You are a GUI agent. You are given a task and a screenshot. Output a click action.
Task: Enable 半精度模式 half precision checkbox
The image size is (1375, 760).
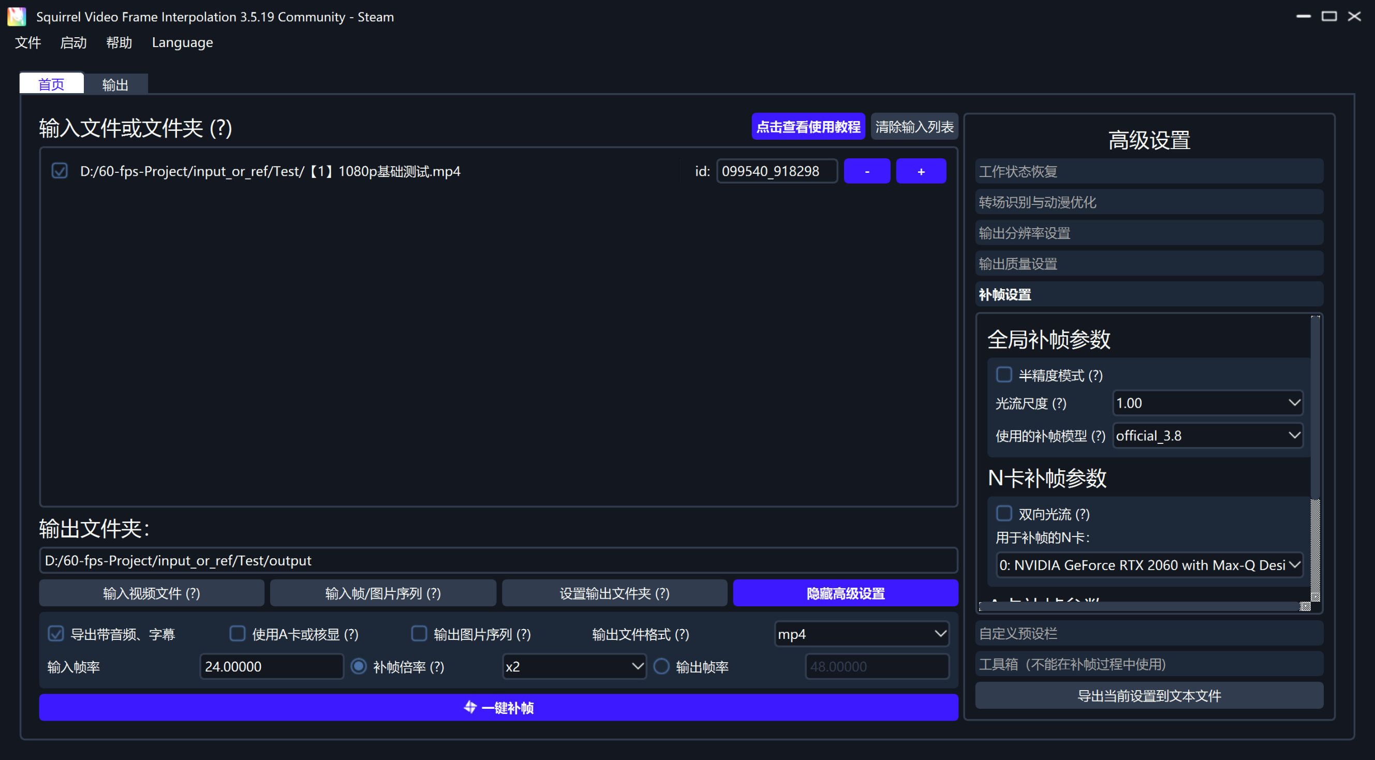1003,375
